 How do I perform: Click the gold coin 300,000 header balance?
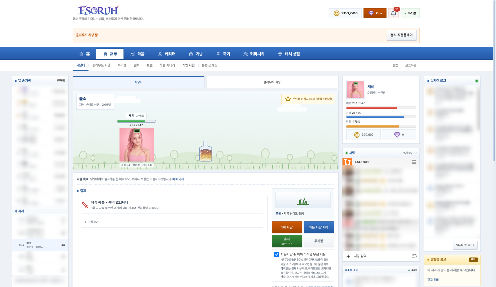point(345,13)
